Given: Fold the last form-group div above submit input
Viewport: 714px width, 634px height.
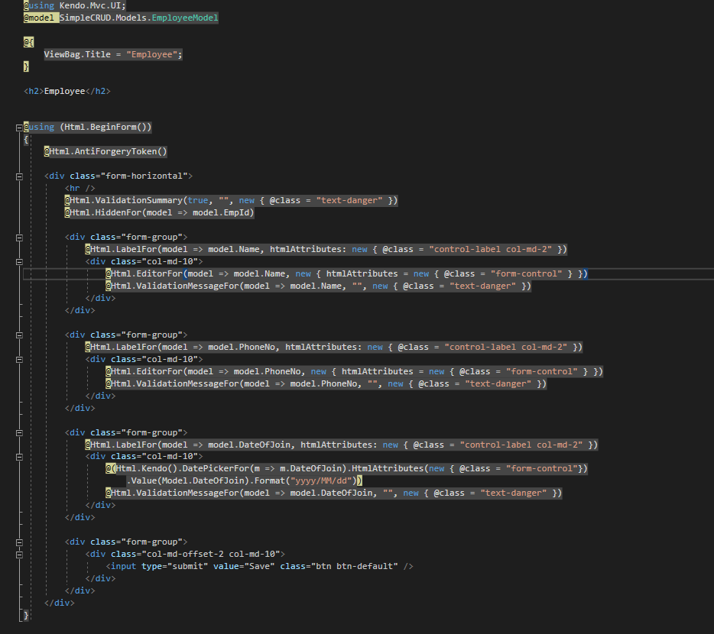Looking at the screenshot, I should point(18,542).
